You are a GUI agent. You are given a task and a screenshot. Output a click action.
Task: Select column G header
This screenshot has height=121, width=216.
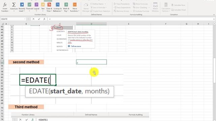click(187, 24)
